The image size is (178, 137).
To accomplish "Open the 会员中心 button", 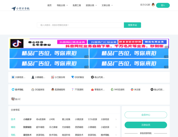I will 146,115.
